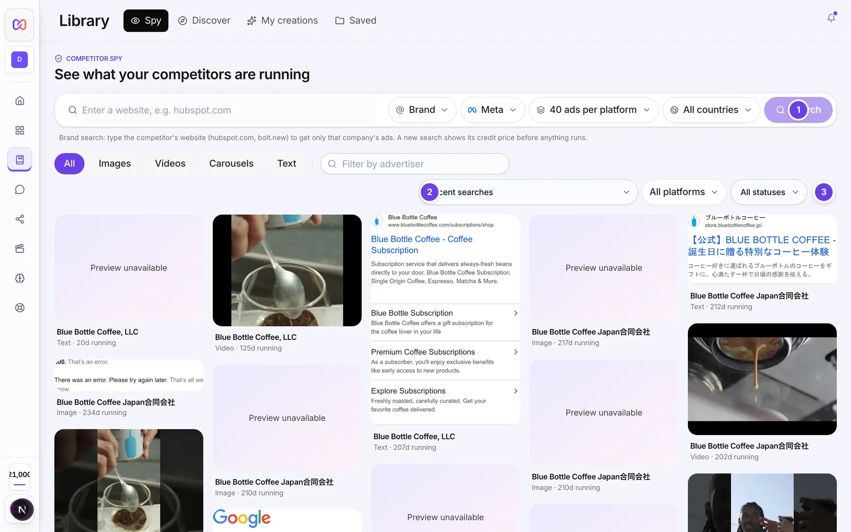Viewport: 851px width, 532px height.
Task: Select the Library icon in the sidebar
Action: 19,159
